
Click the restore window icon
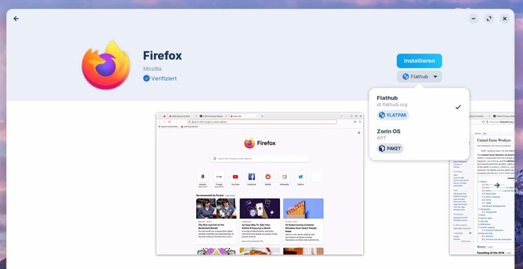(x=489, y=18)
